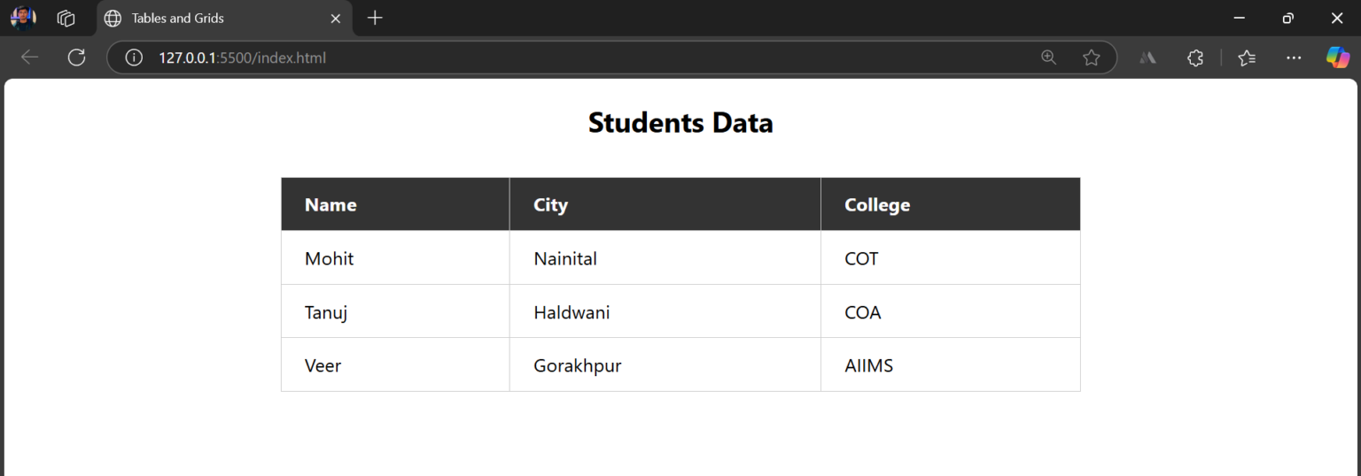Click the browser profile avatar icon
The width and height of the screenshot is (1361, 476).
coord(23,18)
